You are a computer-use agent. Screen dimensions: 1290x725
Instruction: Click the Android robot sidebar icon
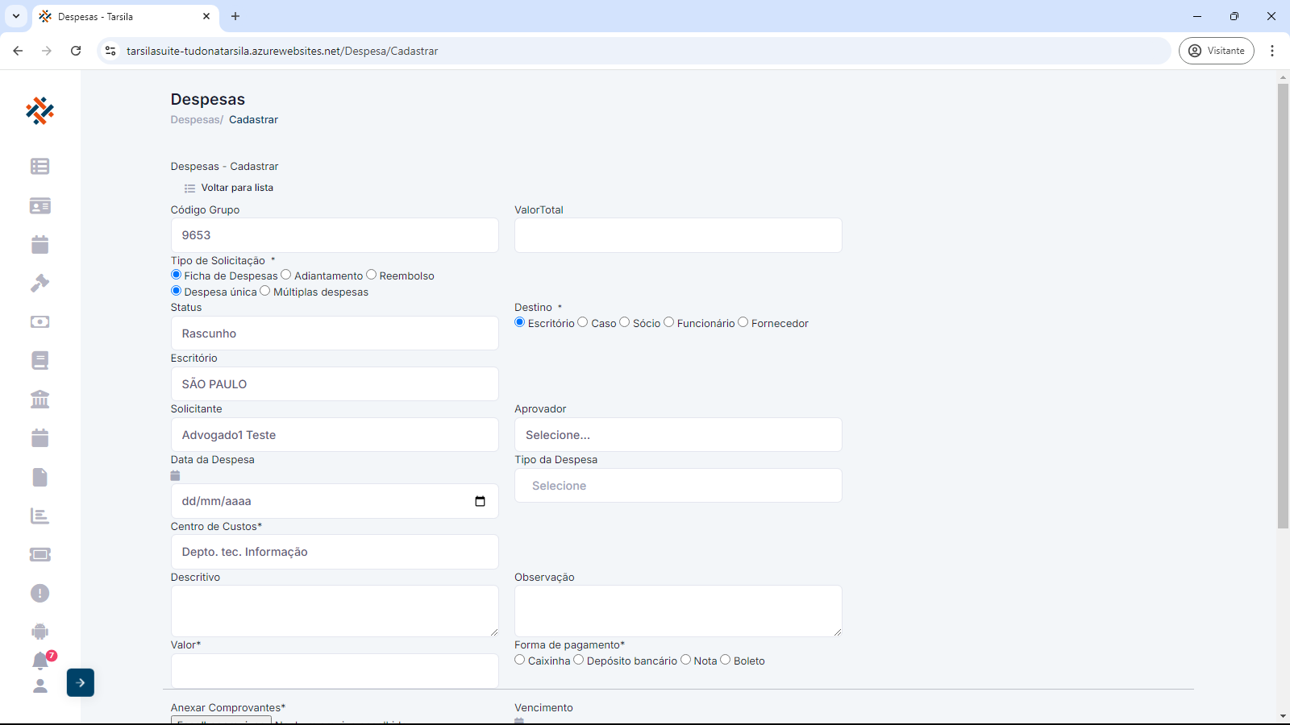click(40, 632)
